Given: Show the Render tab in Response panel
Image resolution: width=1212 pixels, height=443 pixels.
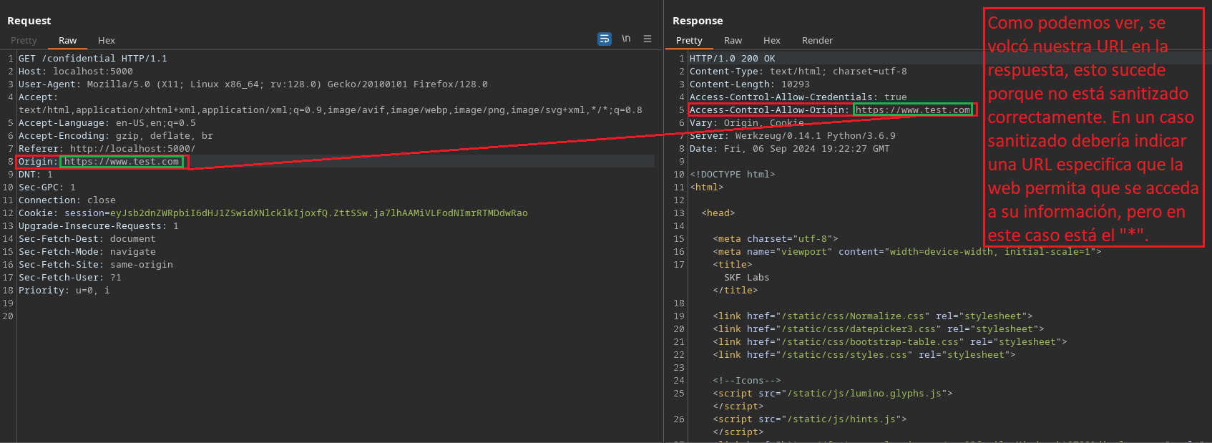Looking at the screenshot, I should (x=817, y=41).
